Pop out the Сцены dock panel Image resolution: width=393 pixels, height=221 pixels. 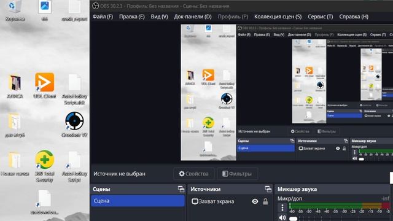pyautogui.click(x=181, y=189)
